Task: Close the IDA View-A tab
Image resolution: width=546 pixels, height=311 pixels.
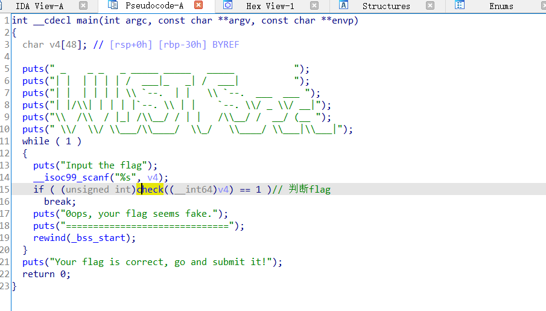Action: point(83,5)
